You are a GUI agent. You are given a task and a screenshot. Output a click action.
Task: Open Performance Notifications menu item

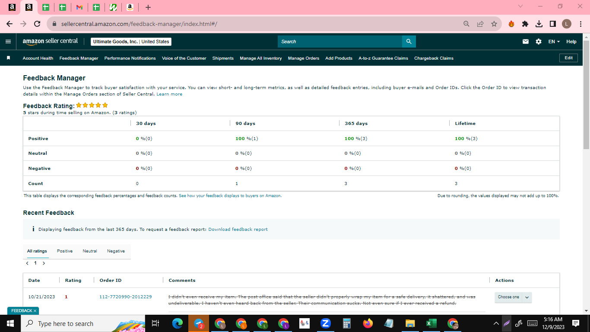(130, 58)
